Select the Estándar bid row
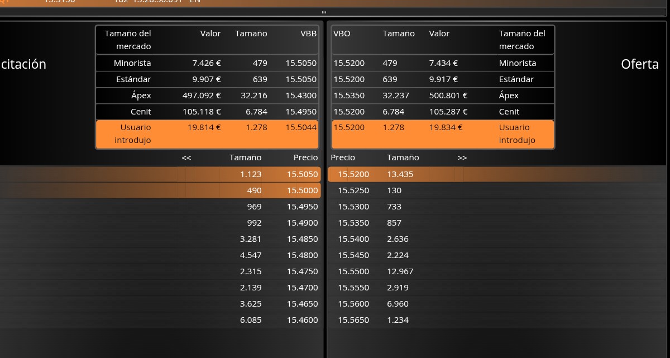Image resolution: width=670 pixels, height=358 pixels. point(207,79)
